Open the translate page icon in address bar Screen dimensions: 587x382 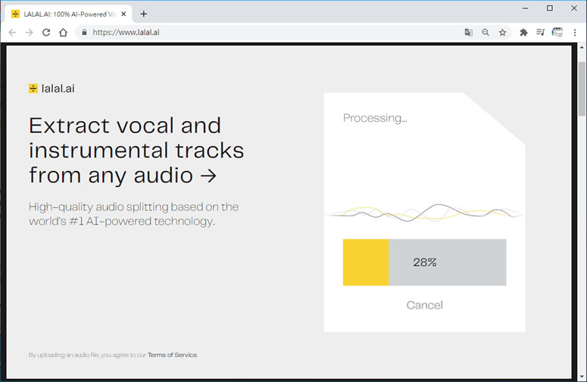pyautogui.click(x=468, y=33)
